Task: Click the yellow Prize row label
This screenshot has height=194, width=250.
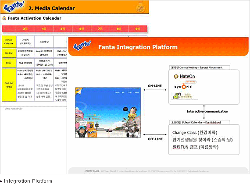Action: (9, 63)
